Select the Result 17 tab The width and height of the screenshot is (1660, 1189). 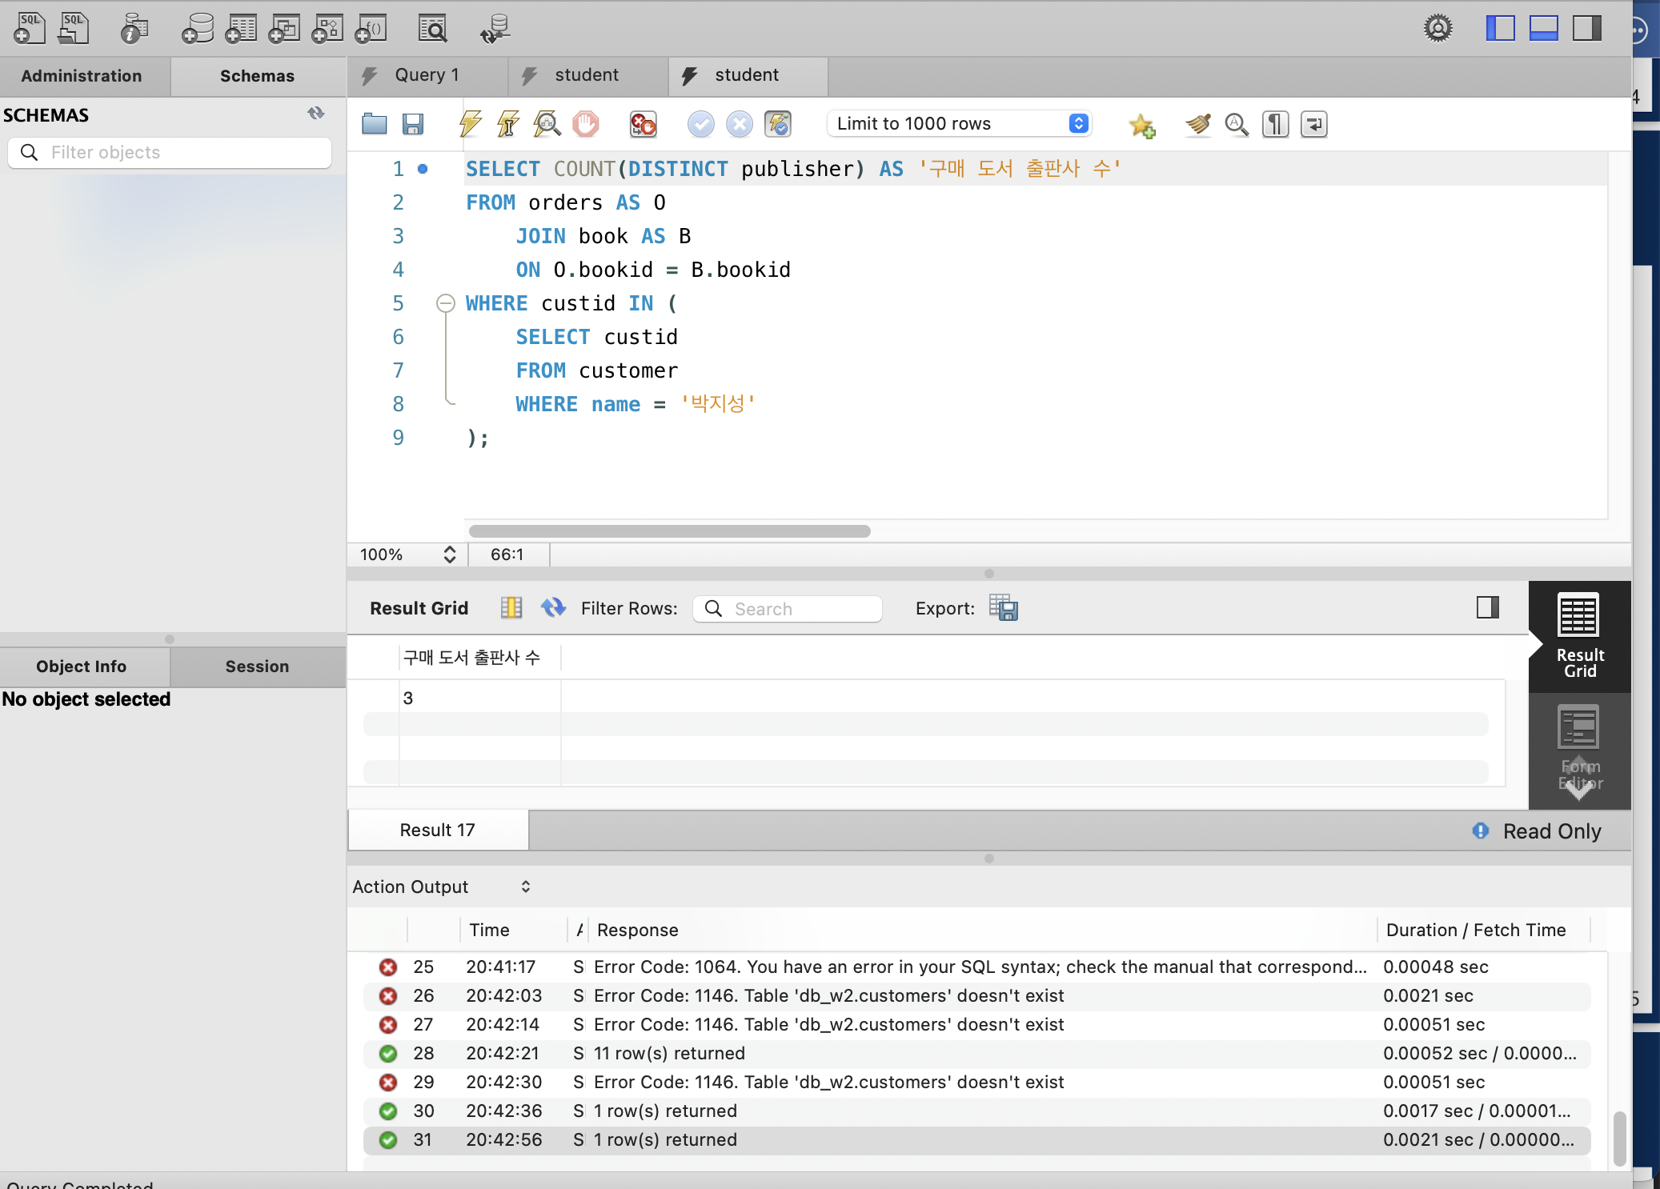click(x=437, y=831)
